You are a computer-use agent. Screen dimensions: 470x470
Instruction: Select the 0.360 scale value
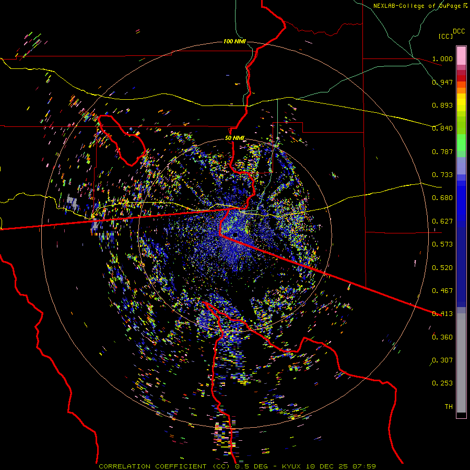click(x=442, y=337)
